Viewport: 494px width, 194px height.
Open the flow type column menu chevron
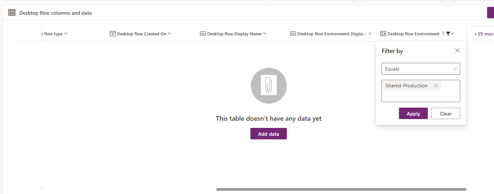pyautogui.click(x=66, y=34)
